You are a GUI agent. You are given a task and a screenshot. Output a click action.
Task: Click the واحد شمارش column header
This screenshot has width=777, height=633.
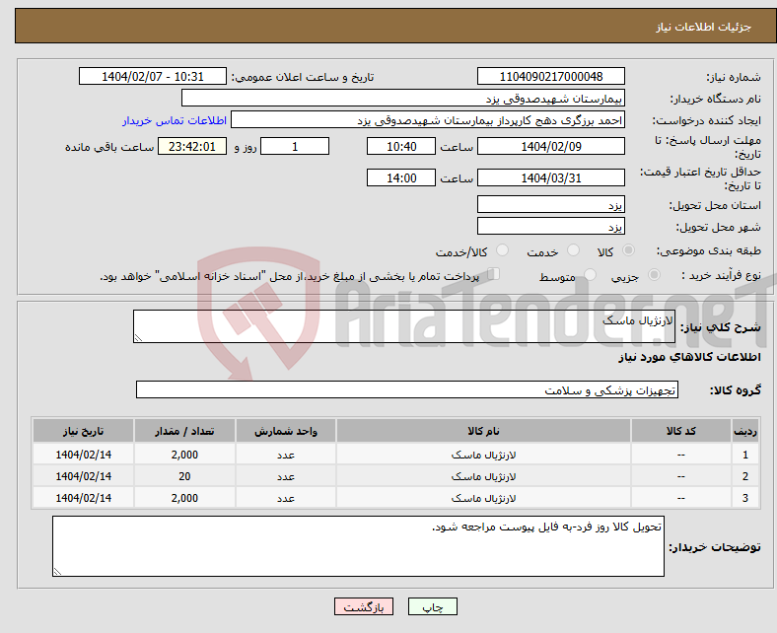point(286,431)
